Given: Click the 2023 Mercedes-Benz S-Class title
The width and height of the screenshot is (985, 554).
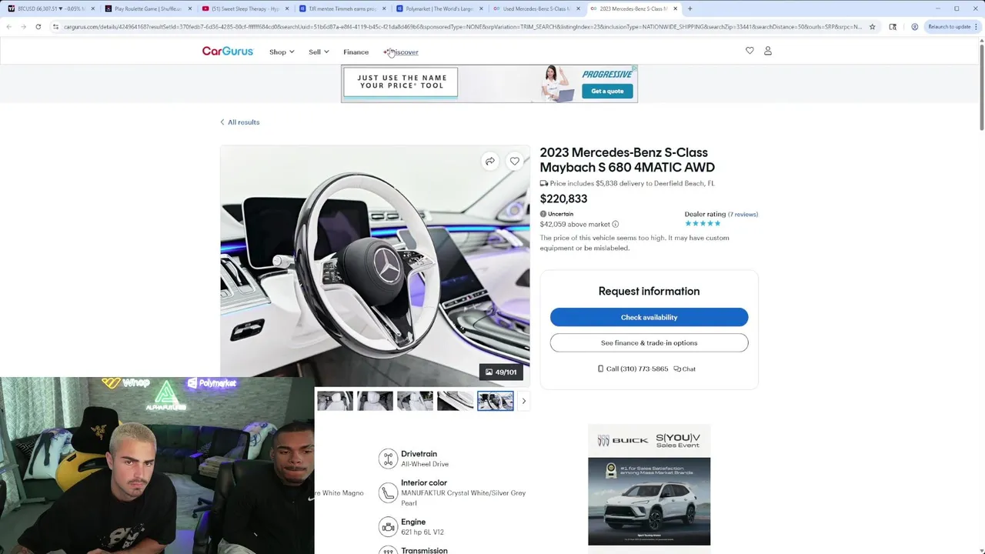Looking at the screenshot, I should point(627,160).
